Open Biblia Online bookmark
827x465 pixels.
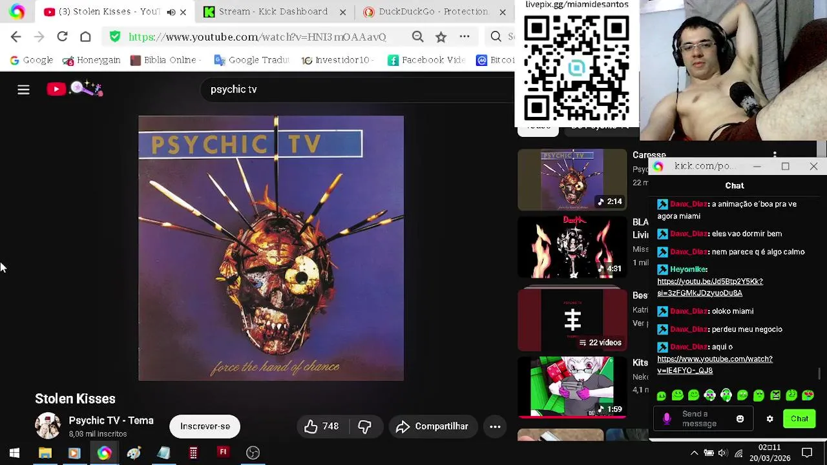[x=165, y=60]
